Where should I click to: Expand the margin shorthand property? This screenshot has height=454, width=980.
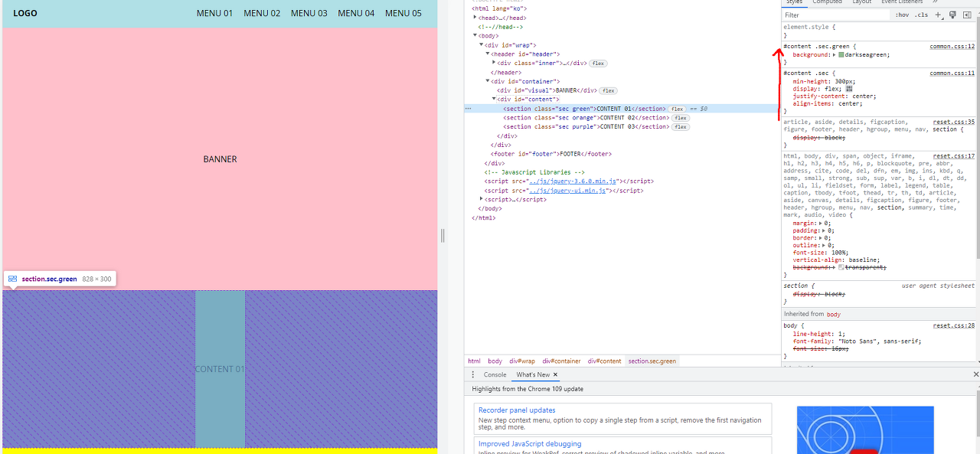coord(821,224)
